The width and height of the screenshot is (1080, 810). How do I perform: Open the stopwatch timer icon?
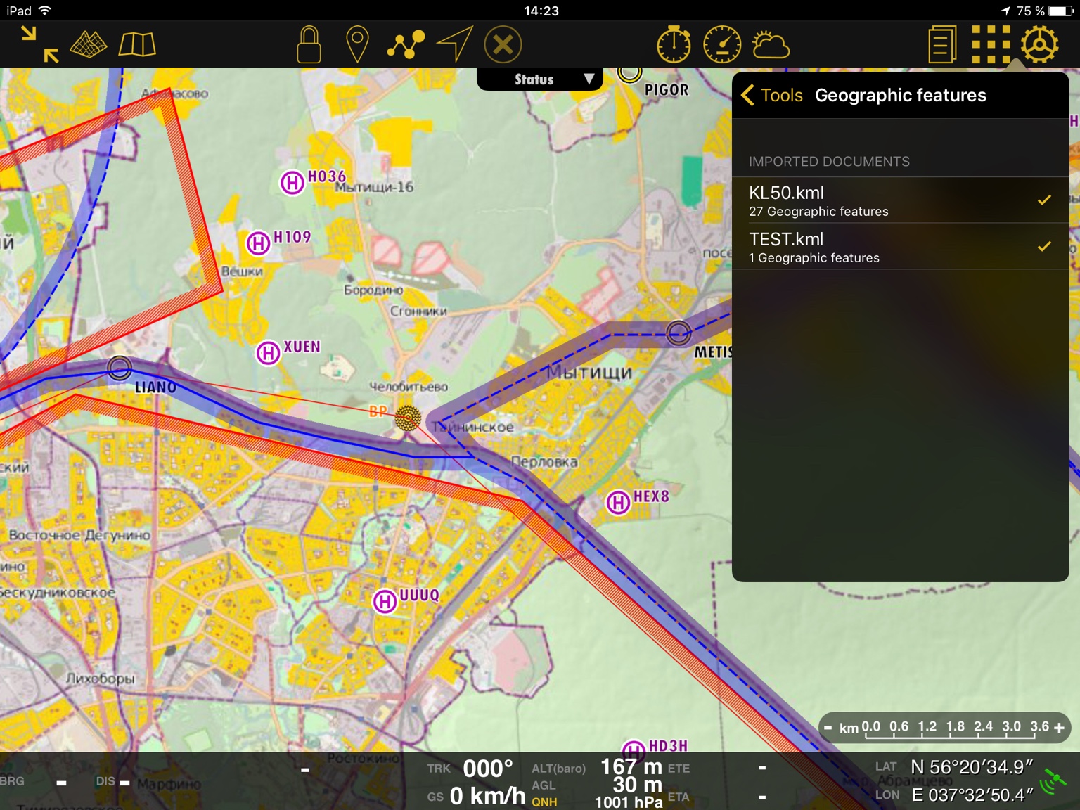click(674, 45)
